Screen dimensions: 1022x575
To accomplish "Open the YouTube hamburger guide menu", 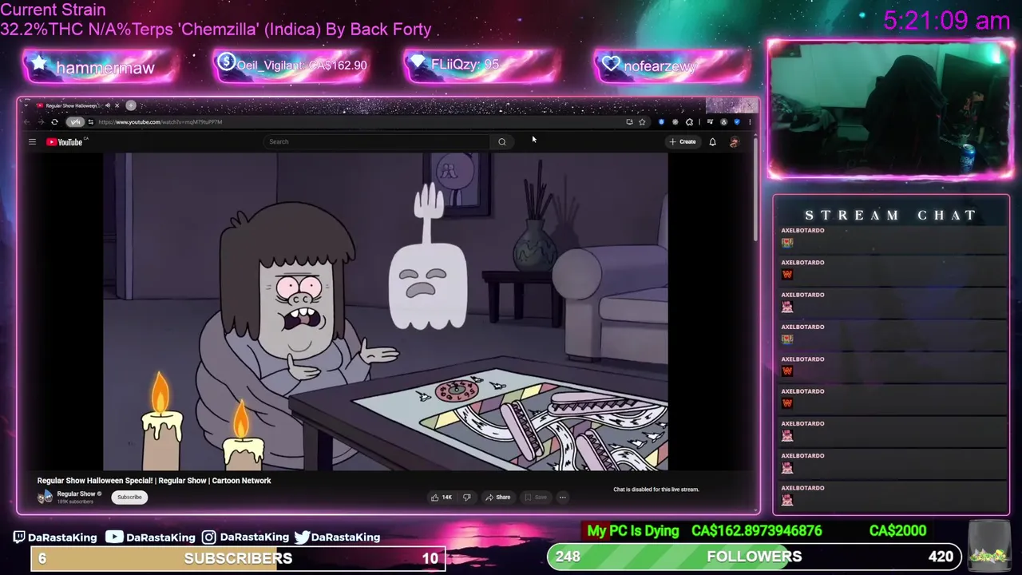I will coord(32,142).
